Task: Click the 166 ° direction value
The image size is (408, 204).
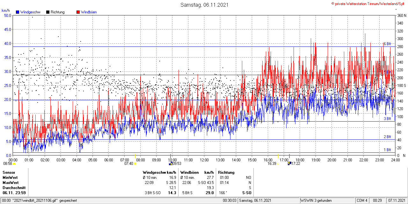Action: coord(223,193)
